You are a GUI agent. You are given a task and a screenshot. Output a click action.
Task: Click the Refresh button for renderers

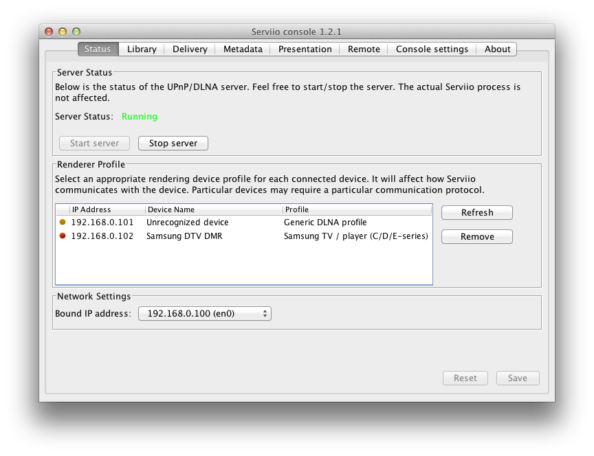click(477, 212)
